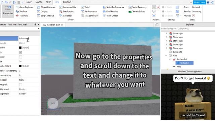Show the Command Bar
Image resolution: width=215 pixels, height=121 pixels.
point(68,7)
